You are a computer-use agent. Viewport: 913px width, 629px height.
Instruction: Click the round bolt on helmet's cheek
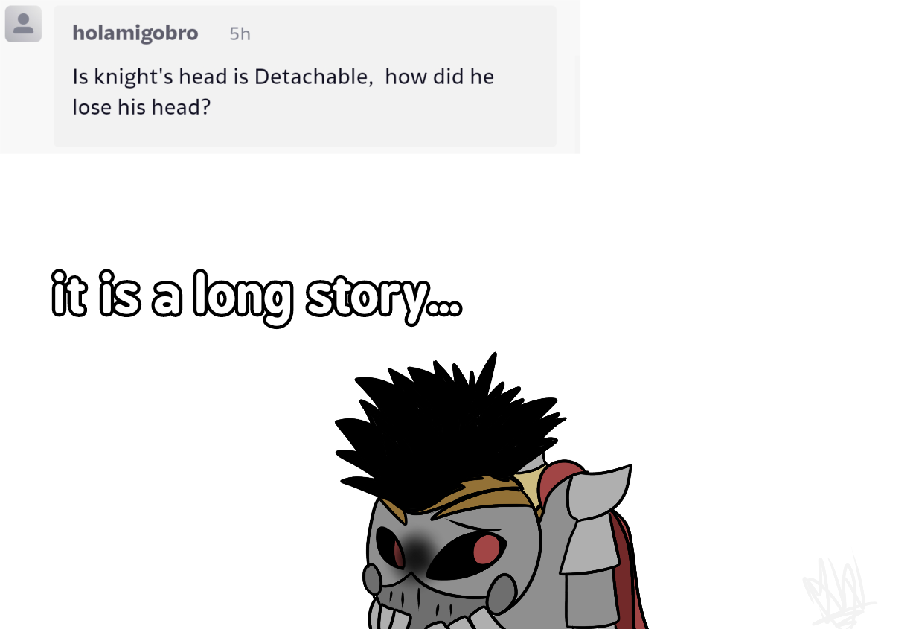(x=502, y=592)
